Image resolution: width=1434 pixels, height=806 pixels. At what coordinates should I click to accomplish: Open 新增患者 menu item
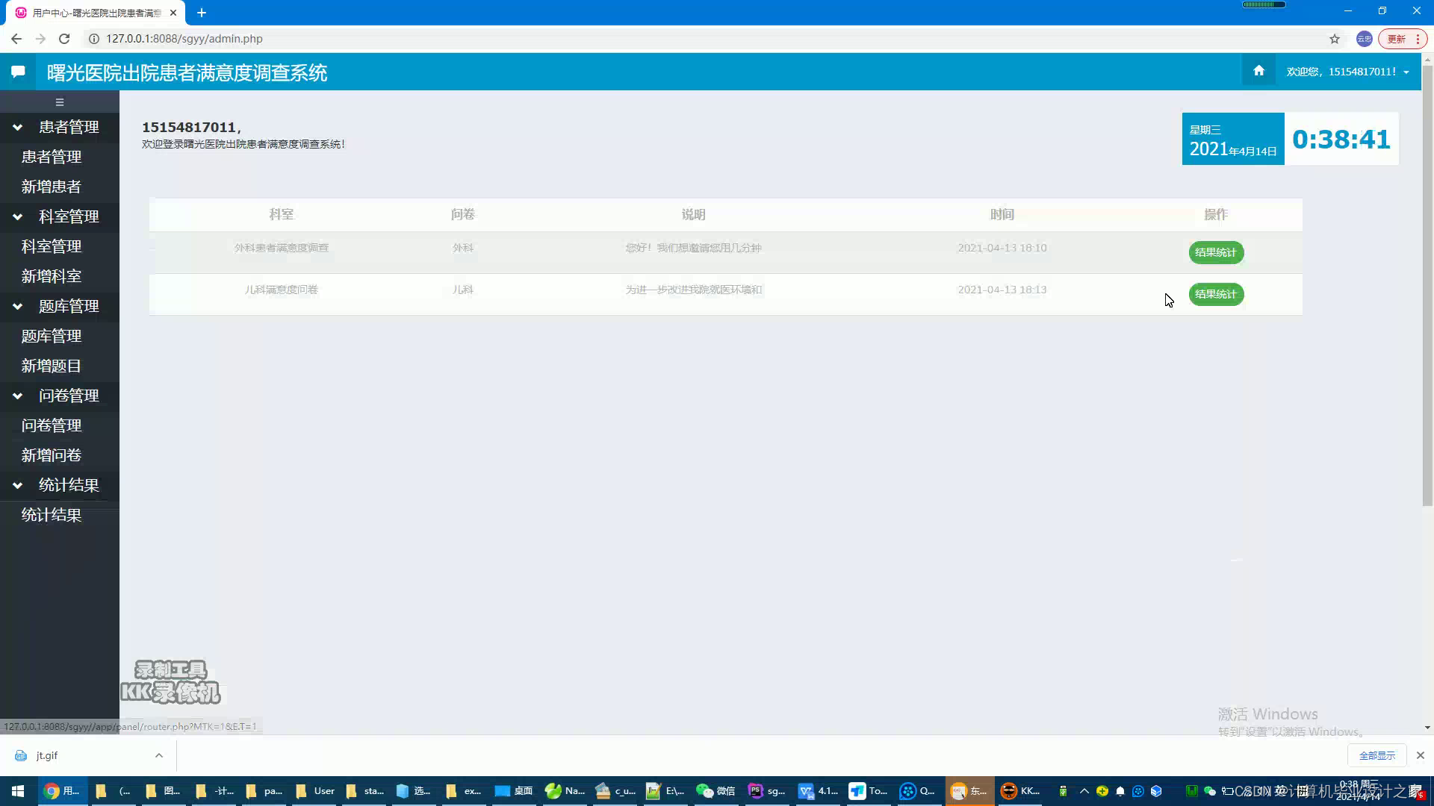(52, 187)
